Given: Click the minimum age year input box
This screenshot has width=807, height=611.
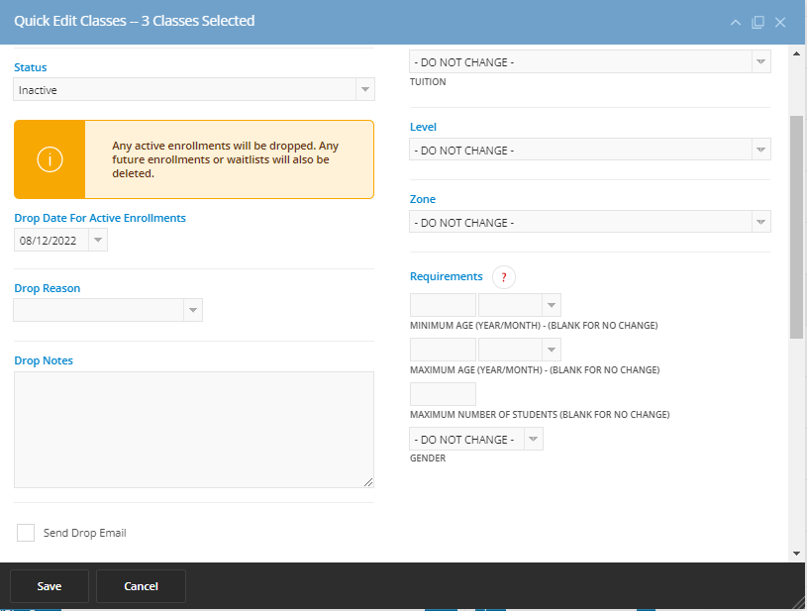Looking at the screenshot, I should point(443,304).
